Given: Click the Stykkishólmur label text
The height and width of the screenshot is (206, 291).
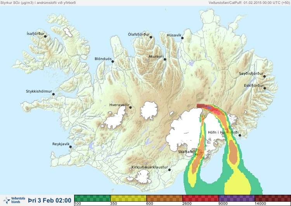Looking at the screenshot, I should (39, 91).
